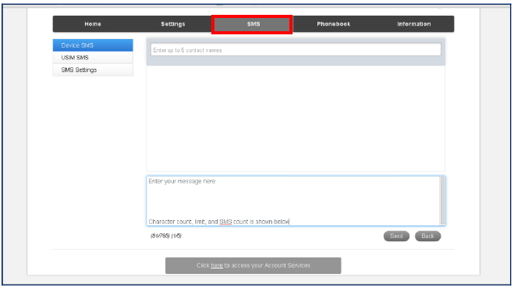514x288 pixels.
Task: Select Device SMS in sidebar
Action: pyautogui.click(x=93, y=45)
